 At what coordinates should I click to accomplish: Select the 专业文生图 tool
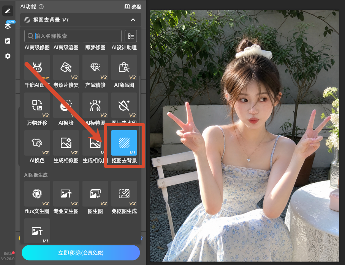(x=66, y=198)
